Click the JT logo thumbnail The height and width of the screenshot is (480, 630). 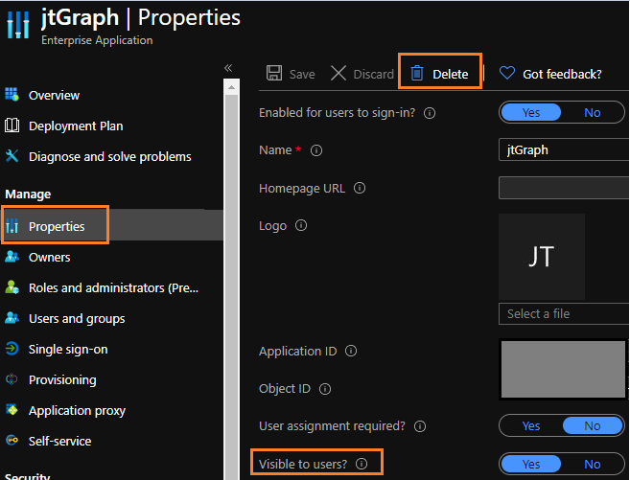point(542,257)
